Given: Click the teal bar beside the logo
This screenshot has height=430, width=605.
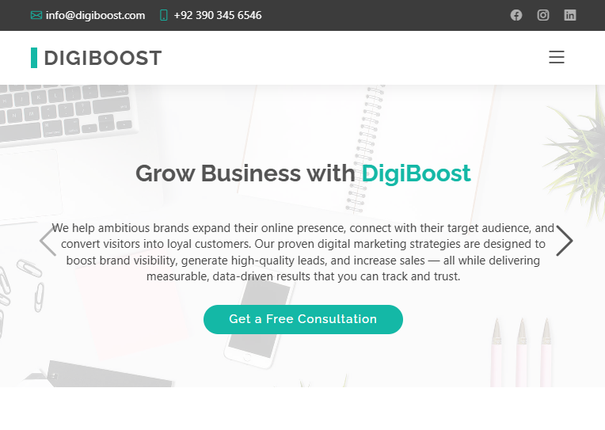Looking at the screenshot, I should tap(34, 58).
